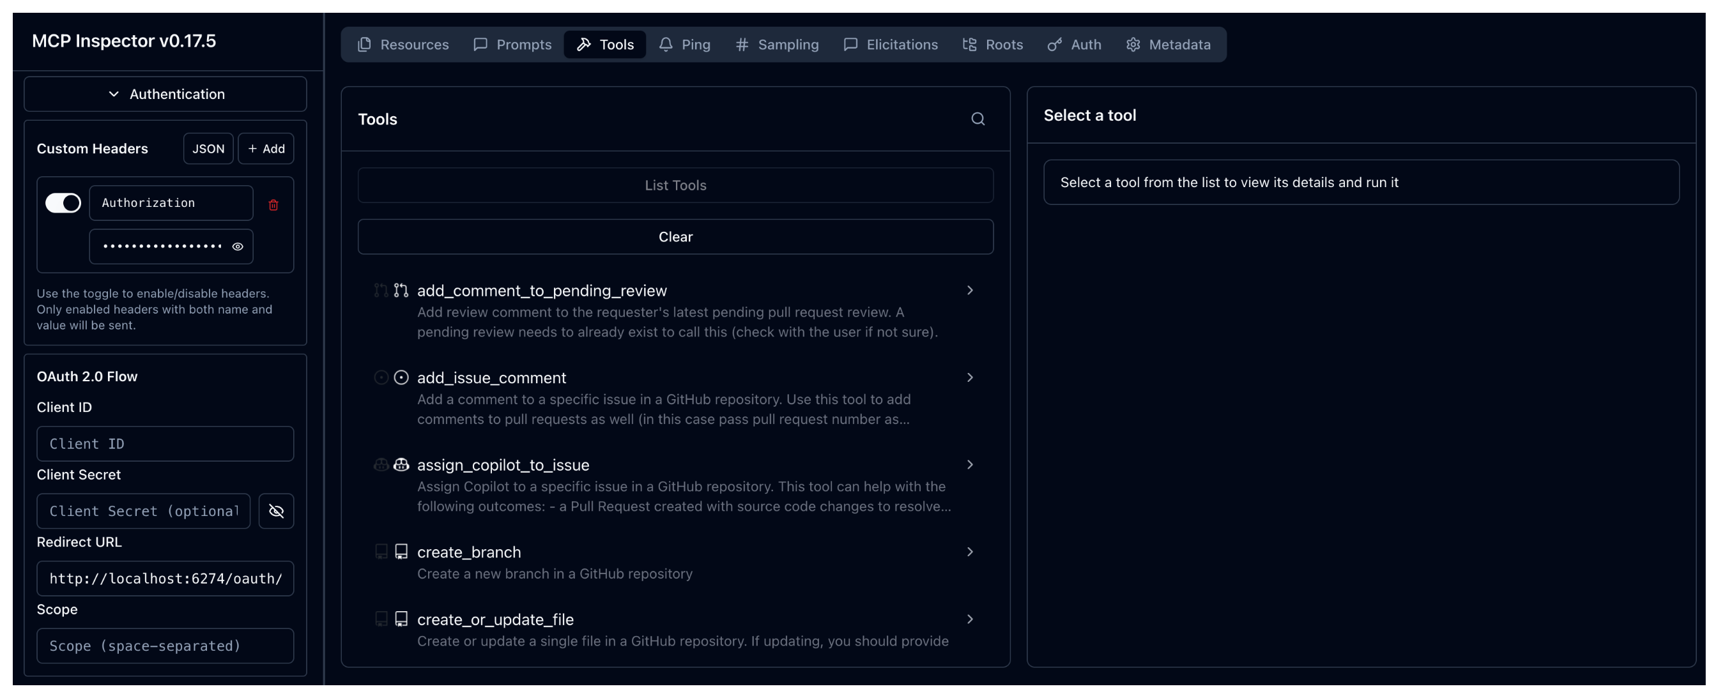This screenshot has height=698, width=1718.
Task: Delete the Authorization header with trash icon
Action: click(273, 204)
